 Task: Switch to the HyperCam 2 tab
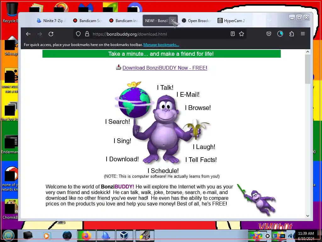pyautogui.click(x=231, y=20)
